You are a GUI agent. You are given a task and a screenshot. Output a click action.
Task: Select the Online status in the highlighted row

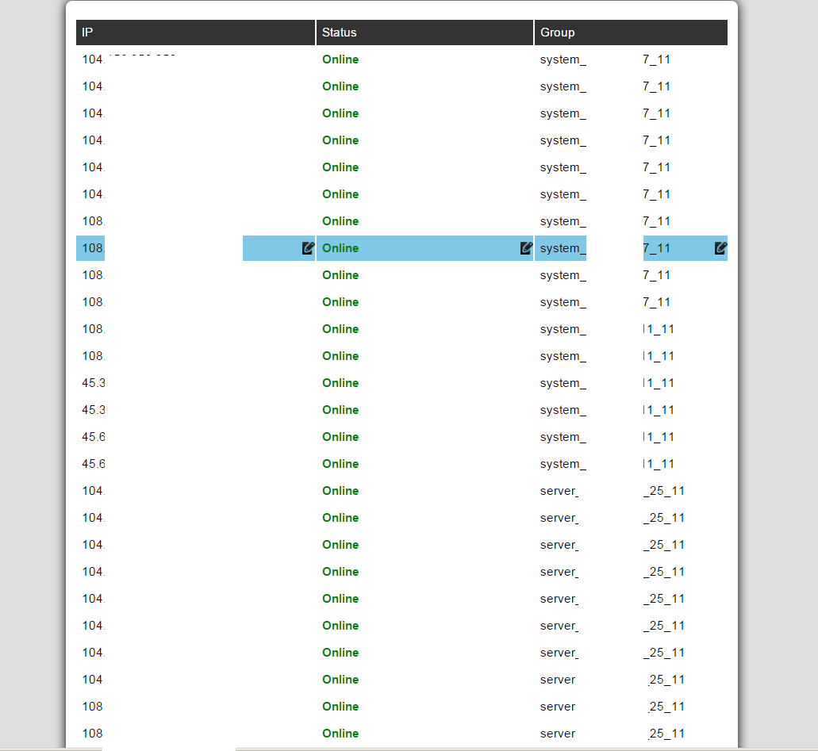coord(340,248)
